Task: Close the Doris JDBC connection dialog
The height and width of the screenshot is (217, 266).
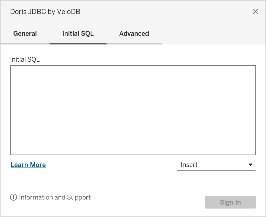Action: [x=255, y=11]
